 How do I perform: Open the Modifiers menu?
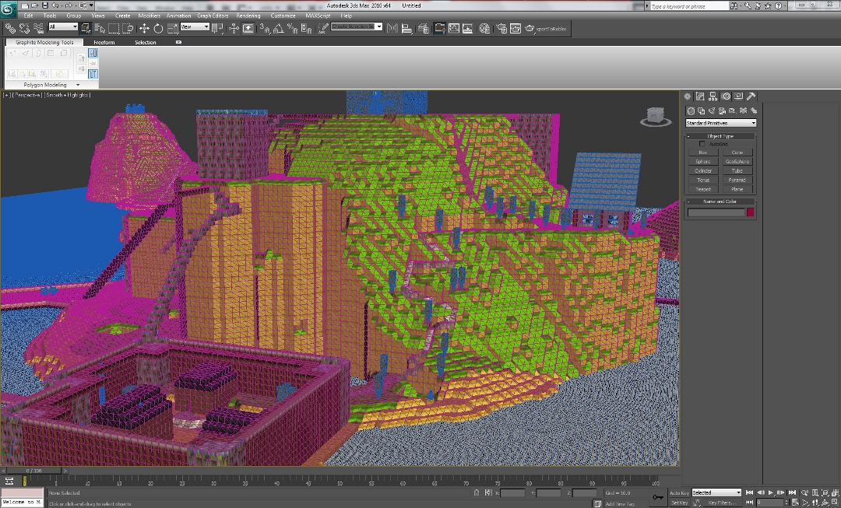[149, 16]
